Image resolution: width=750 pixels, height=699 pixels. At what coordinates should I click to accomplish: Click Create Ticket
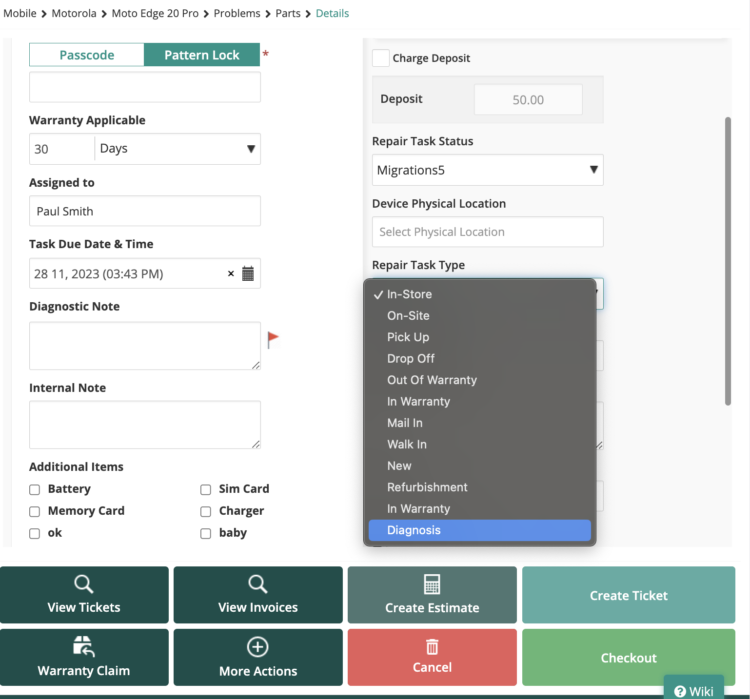point(629,595)
